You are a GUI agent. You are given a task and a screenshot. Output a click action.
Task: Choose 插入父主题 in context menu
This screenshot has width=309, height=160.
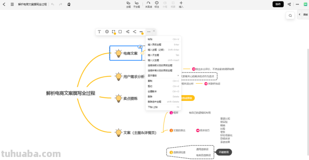(164, 60)
